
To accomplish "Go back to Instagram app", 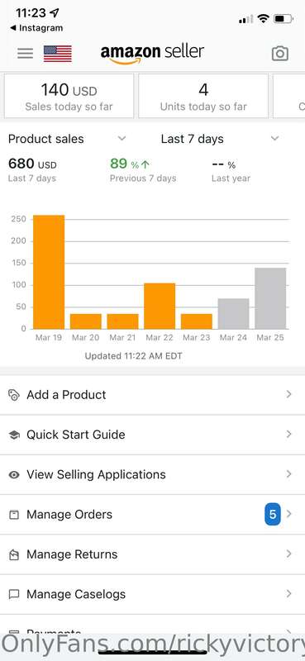I will (36, 28).
